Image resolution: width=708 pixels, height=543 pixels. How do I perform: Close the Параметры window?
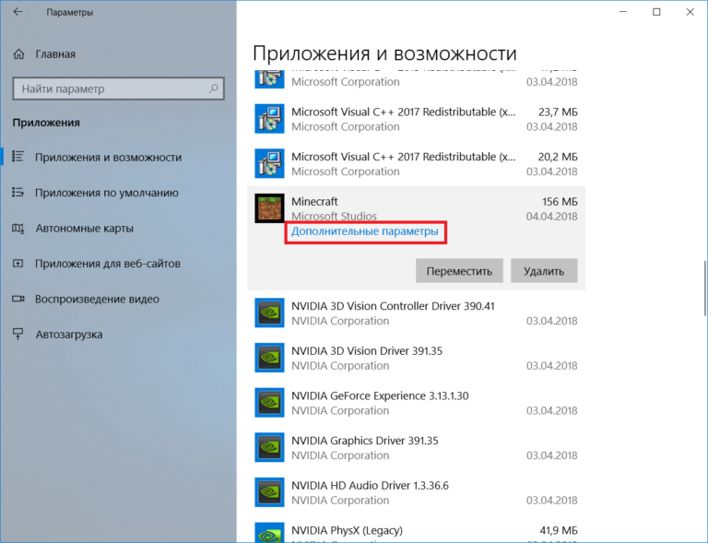(x=690, y=12)
